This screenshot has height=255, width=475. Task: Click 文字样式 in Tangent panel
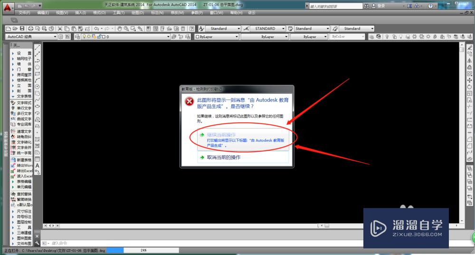click(21, 103)
